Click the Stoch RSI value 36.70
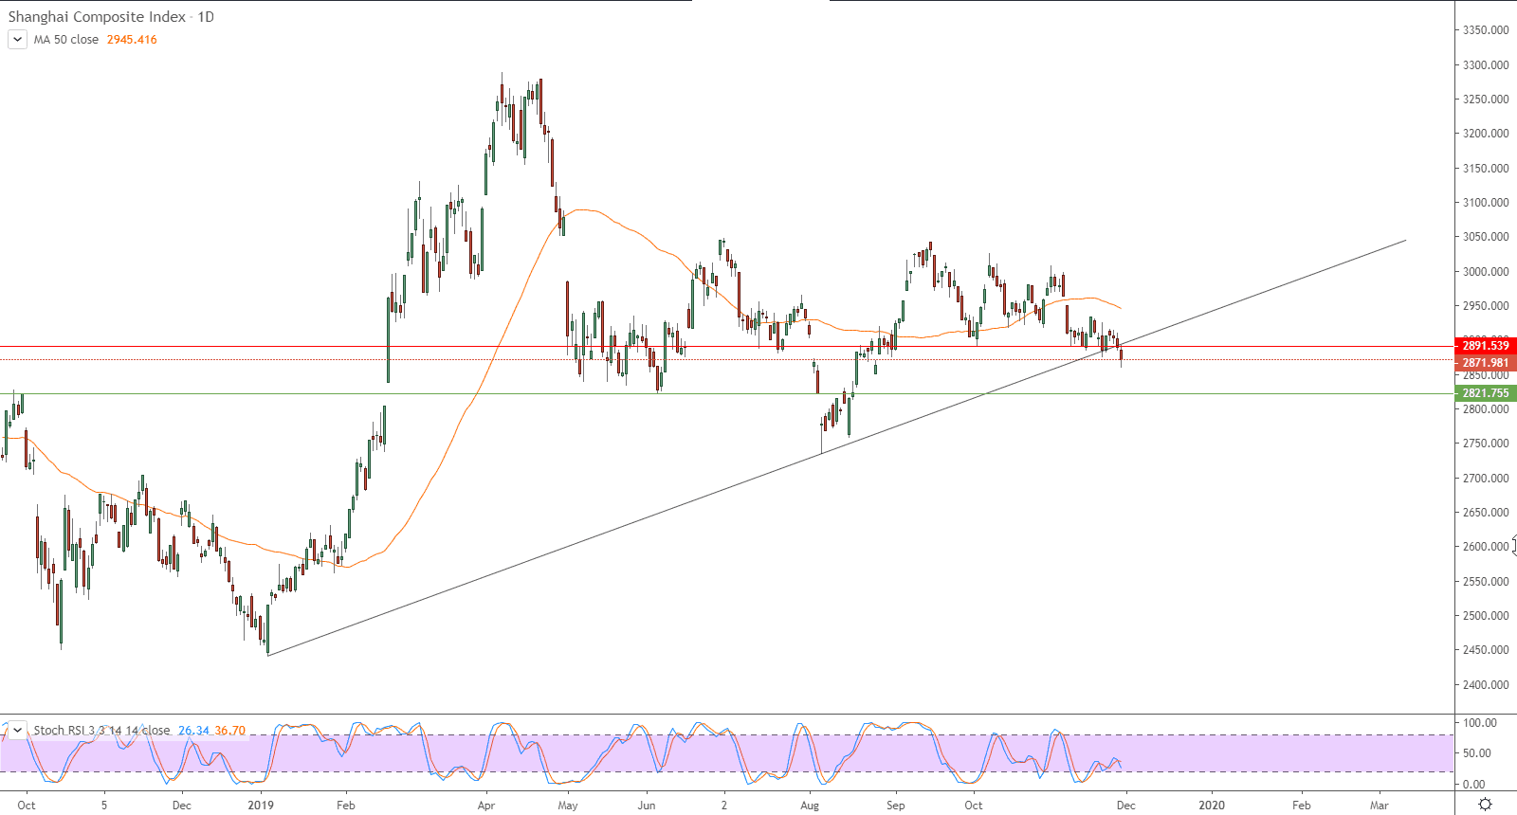 pyautogui.click(x=229, y=731)
